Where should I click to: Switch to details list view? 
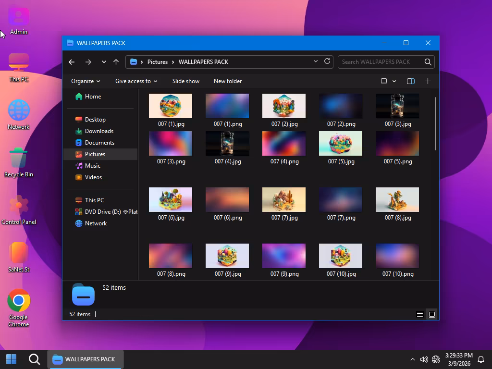pyautogui.click(x=419, y=314)
